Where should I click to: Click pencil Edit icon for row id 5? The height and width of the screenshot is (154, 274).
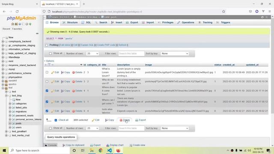click(53, 102)
